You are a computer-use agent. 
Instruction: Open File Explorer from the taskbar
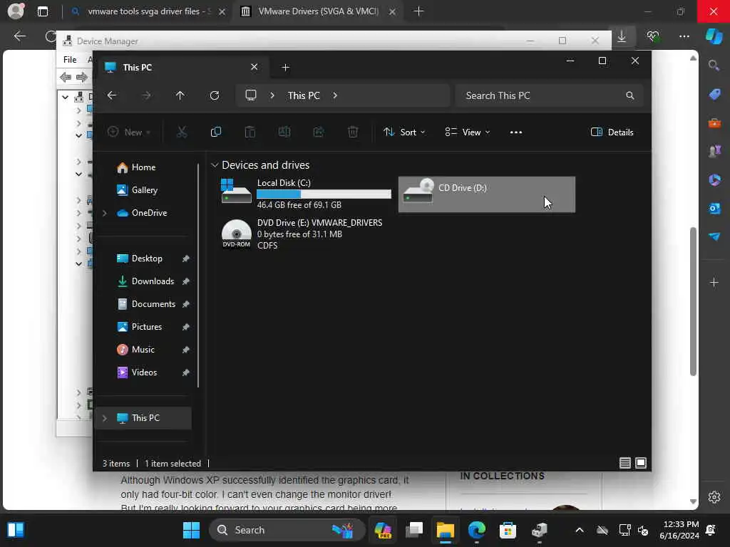pyautogui.click(x=445, y=530)
